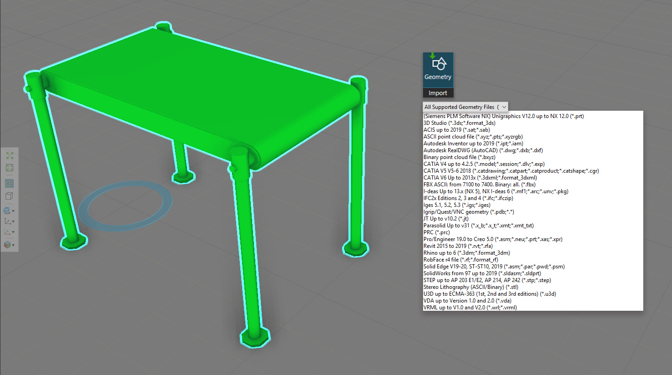Toggle the headlight lighting icon

[9, 183]
